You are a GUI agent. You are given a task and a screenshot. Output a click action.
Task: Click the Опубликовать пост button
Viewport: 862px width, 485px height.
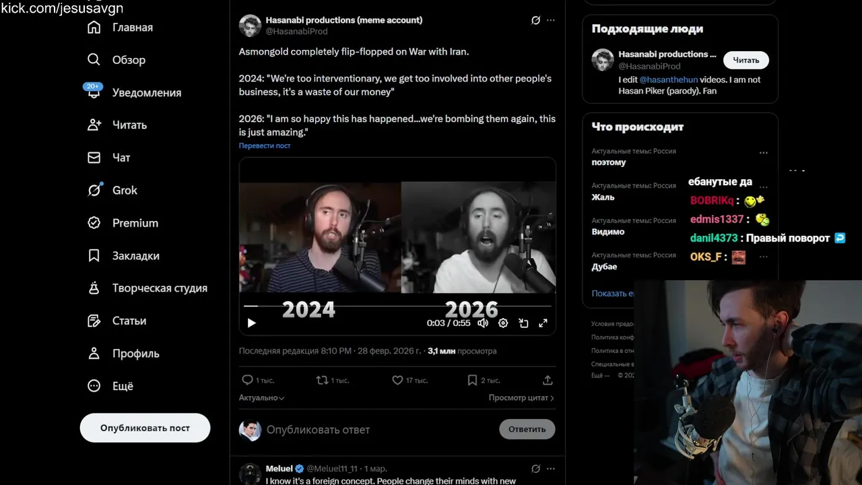tap(145, 428)
